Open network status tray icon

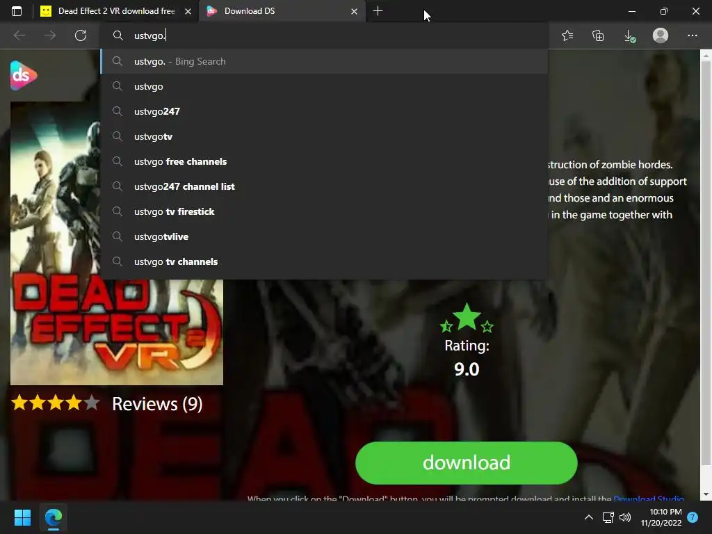click(608, 517)
